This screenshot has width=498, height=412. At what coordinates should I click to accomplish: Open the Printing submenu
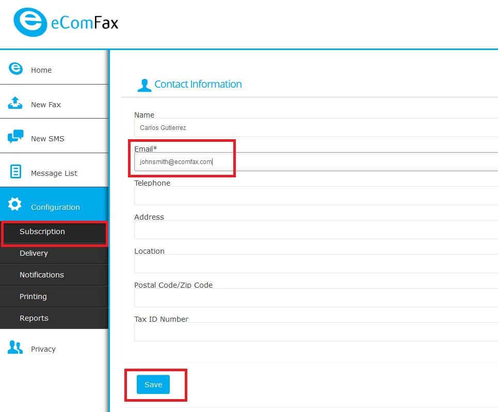click(x=54, y=296)
